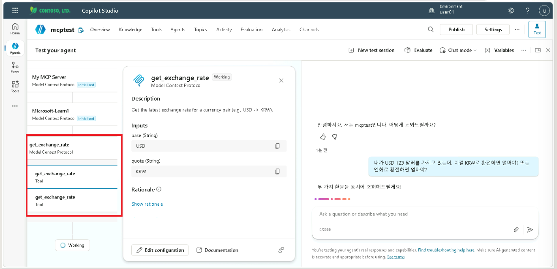Start a New test session

click(x=371, y=50)
